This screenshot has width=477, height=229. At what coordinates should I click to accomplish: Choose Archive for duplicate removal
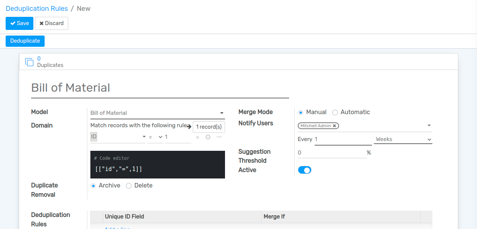pos(93,186)
